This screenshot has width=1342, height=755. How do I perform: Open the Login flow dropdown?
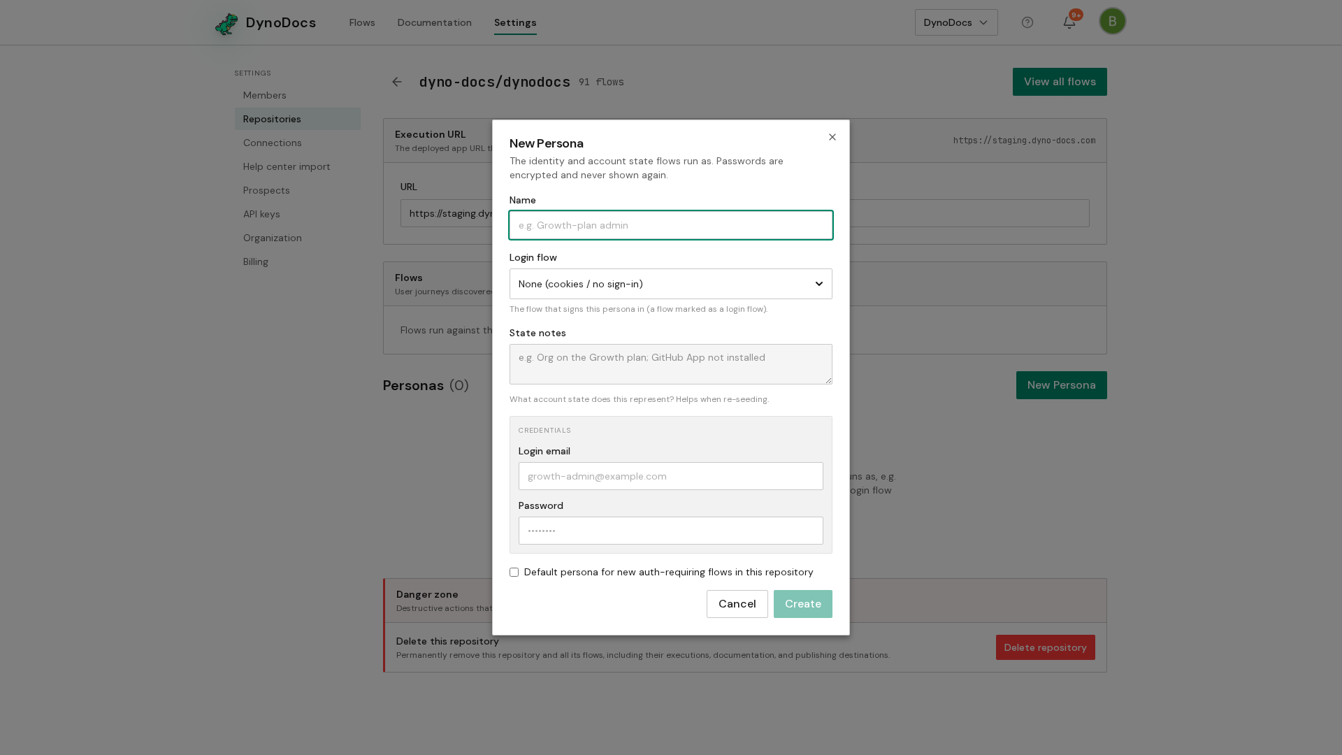pos(671,284)
